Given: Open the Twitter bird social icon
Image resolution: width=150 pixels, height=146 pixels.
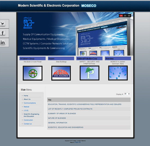Looking at the screenshot, I should pyautogui.click(x=3, y=24).
